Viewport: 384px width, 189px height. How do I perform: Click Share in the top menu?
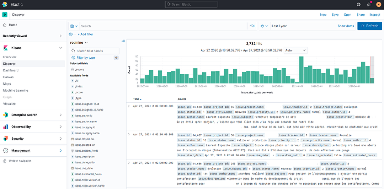coord(361,15)
